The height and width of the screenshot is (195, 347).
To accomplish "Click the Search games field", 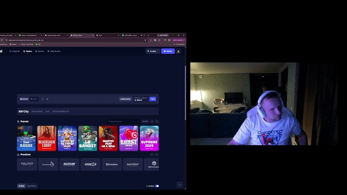I will click(123, 121).
